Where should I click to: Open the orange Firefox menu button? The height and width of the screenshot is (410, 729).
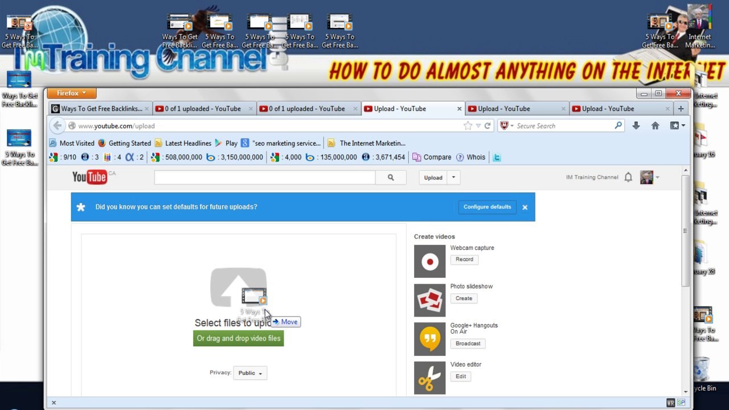tap(71, 93)
